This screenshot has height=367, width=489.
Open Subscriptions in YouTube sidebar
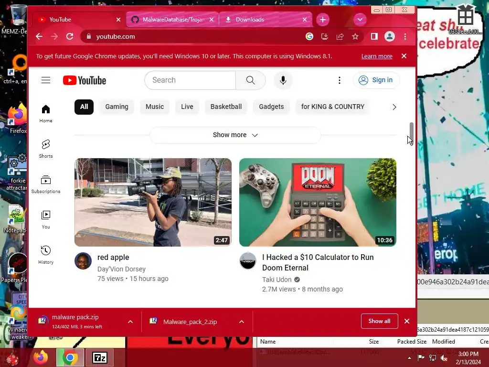pos(46,184)
